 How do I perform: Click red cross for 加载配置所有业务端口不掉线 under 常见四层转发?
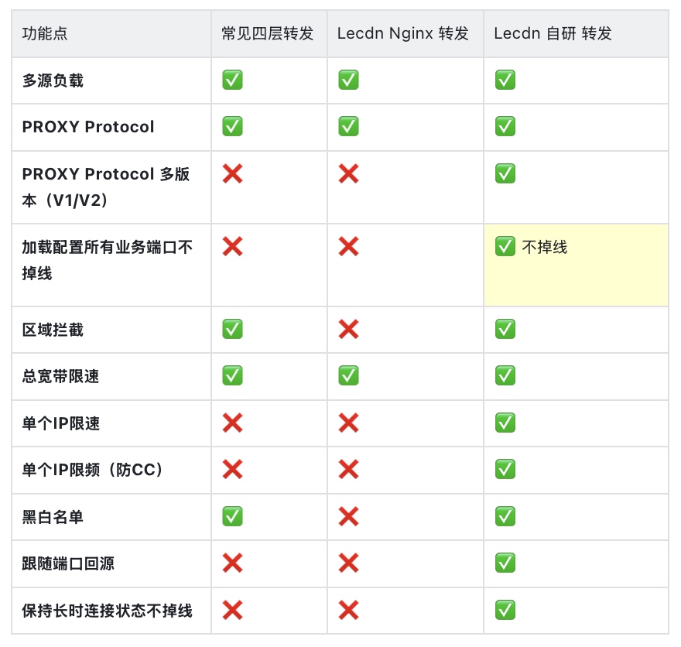click(x=232, y=247)
